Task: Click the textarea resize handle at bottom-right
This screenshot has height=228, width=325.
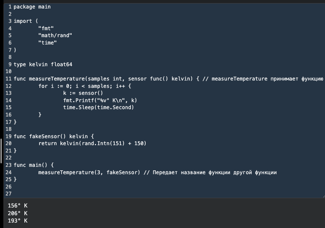Action: pos(323,196)
